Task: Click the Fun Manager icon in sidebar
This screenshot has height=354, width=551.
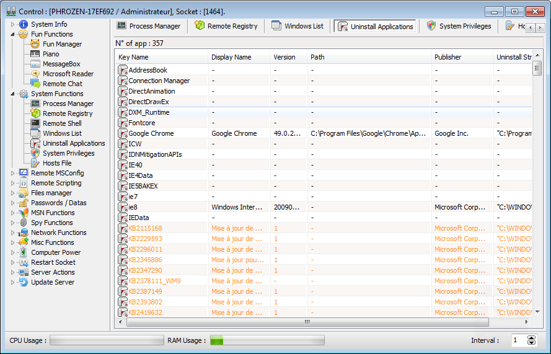Action: click(35, 44)
